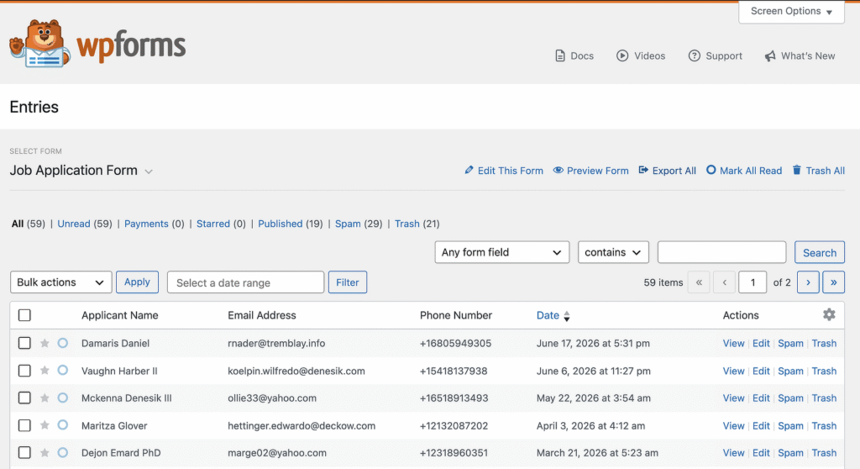Sort entries by Date column
The height and width of the screenshot is (469, 860).
(553, 315)
